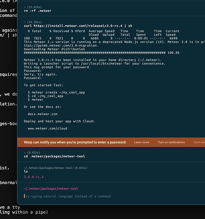Click the 'ls' command text
205x219 pixels.
tap(26, 171)
